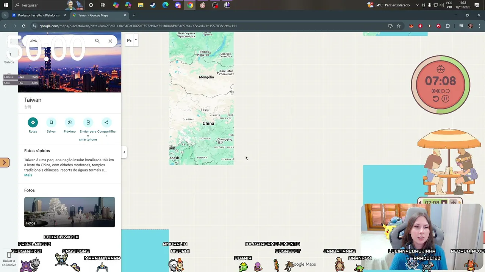Open the red hand ad-blocker extension
485x272 pixels.
coord(420,26)
